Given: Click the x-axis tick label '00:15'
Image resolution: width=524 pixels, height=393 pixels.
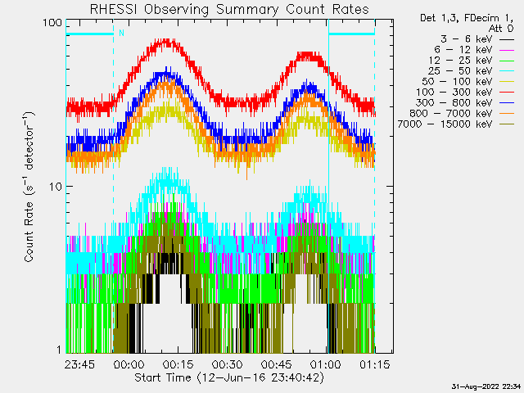Looking at the screenshot, I should click(x=178, y=364).
